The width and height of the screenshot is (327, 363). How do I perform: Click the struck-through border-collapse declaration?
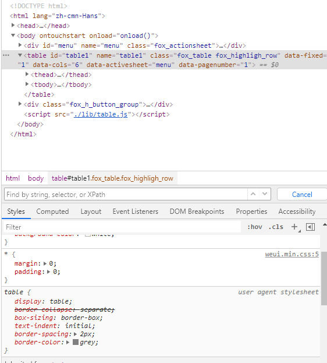(65, 309)
